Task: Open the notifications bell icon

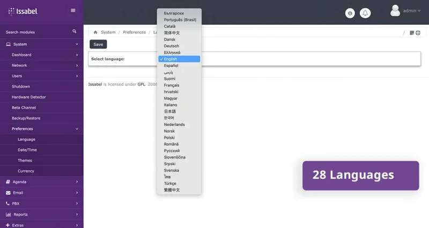Action: [x=365, y=13]
